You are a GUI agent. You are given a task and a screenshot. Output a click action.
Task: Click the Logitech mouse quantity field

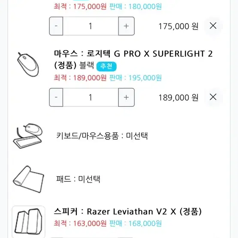pos(90,97)
